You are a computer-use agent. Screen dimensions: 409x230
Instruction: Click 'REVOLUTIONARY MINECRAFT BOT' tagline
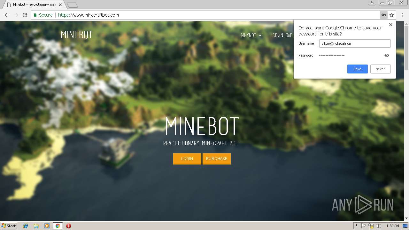click(201, 143)
